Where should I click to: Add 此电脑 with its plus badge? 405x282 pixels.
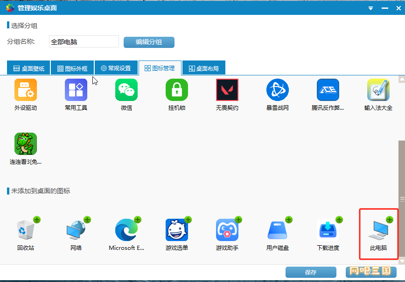click(390, 220)
